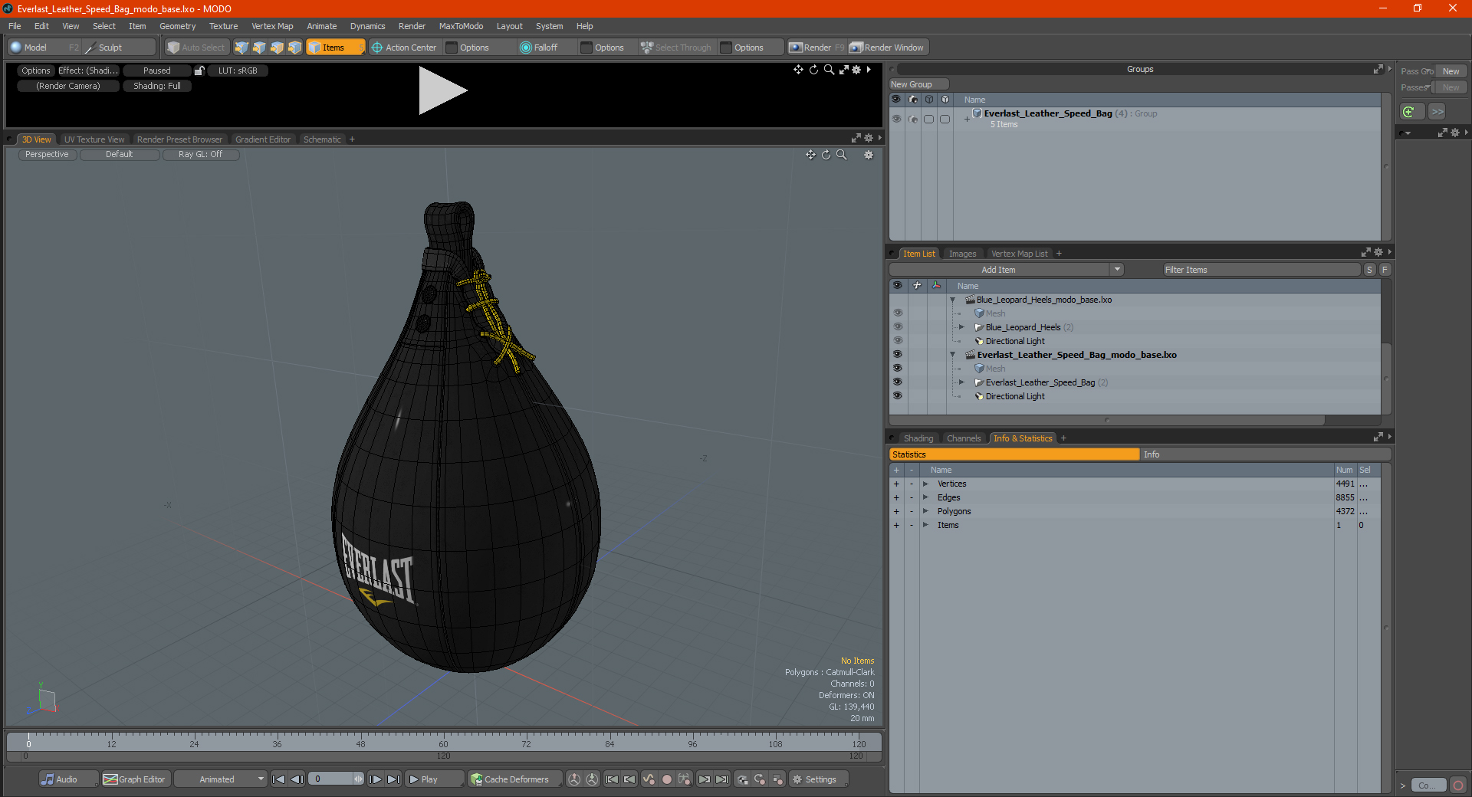Go to first frame

[279, 779]
